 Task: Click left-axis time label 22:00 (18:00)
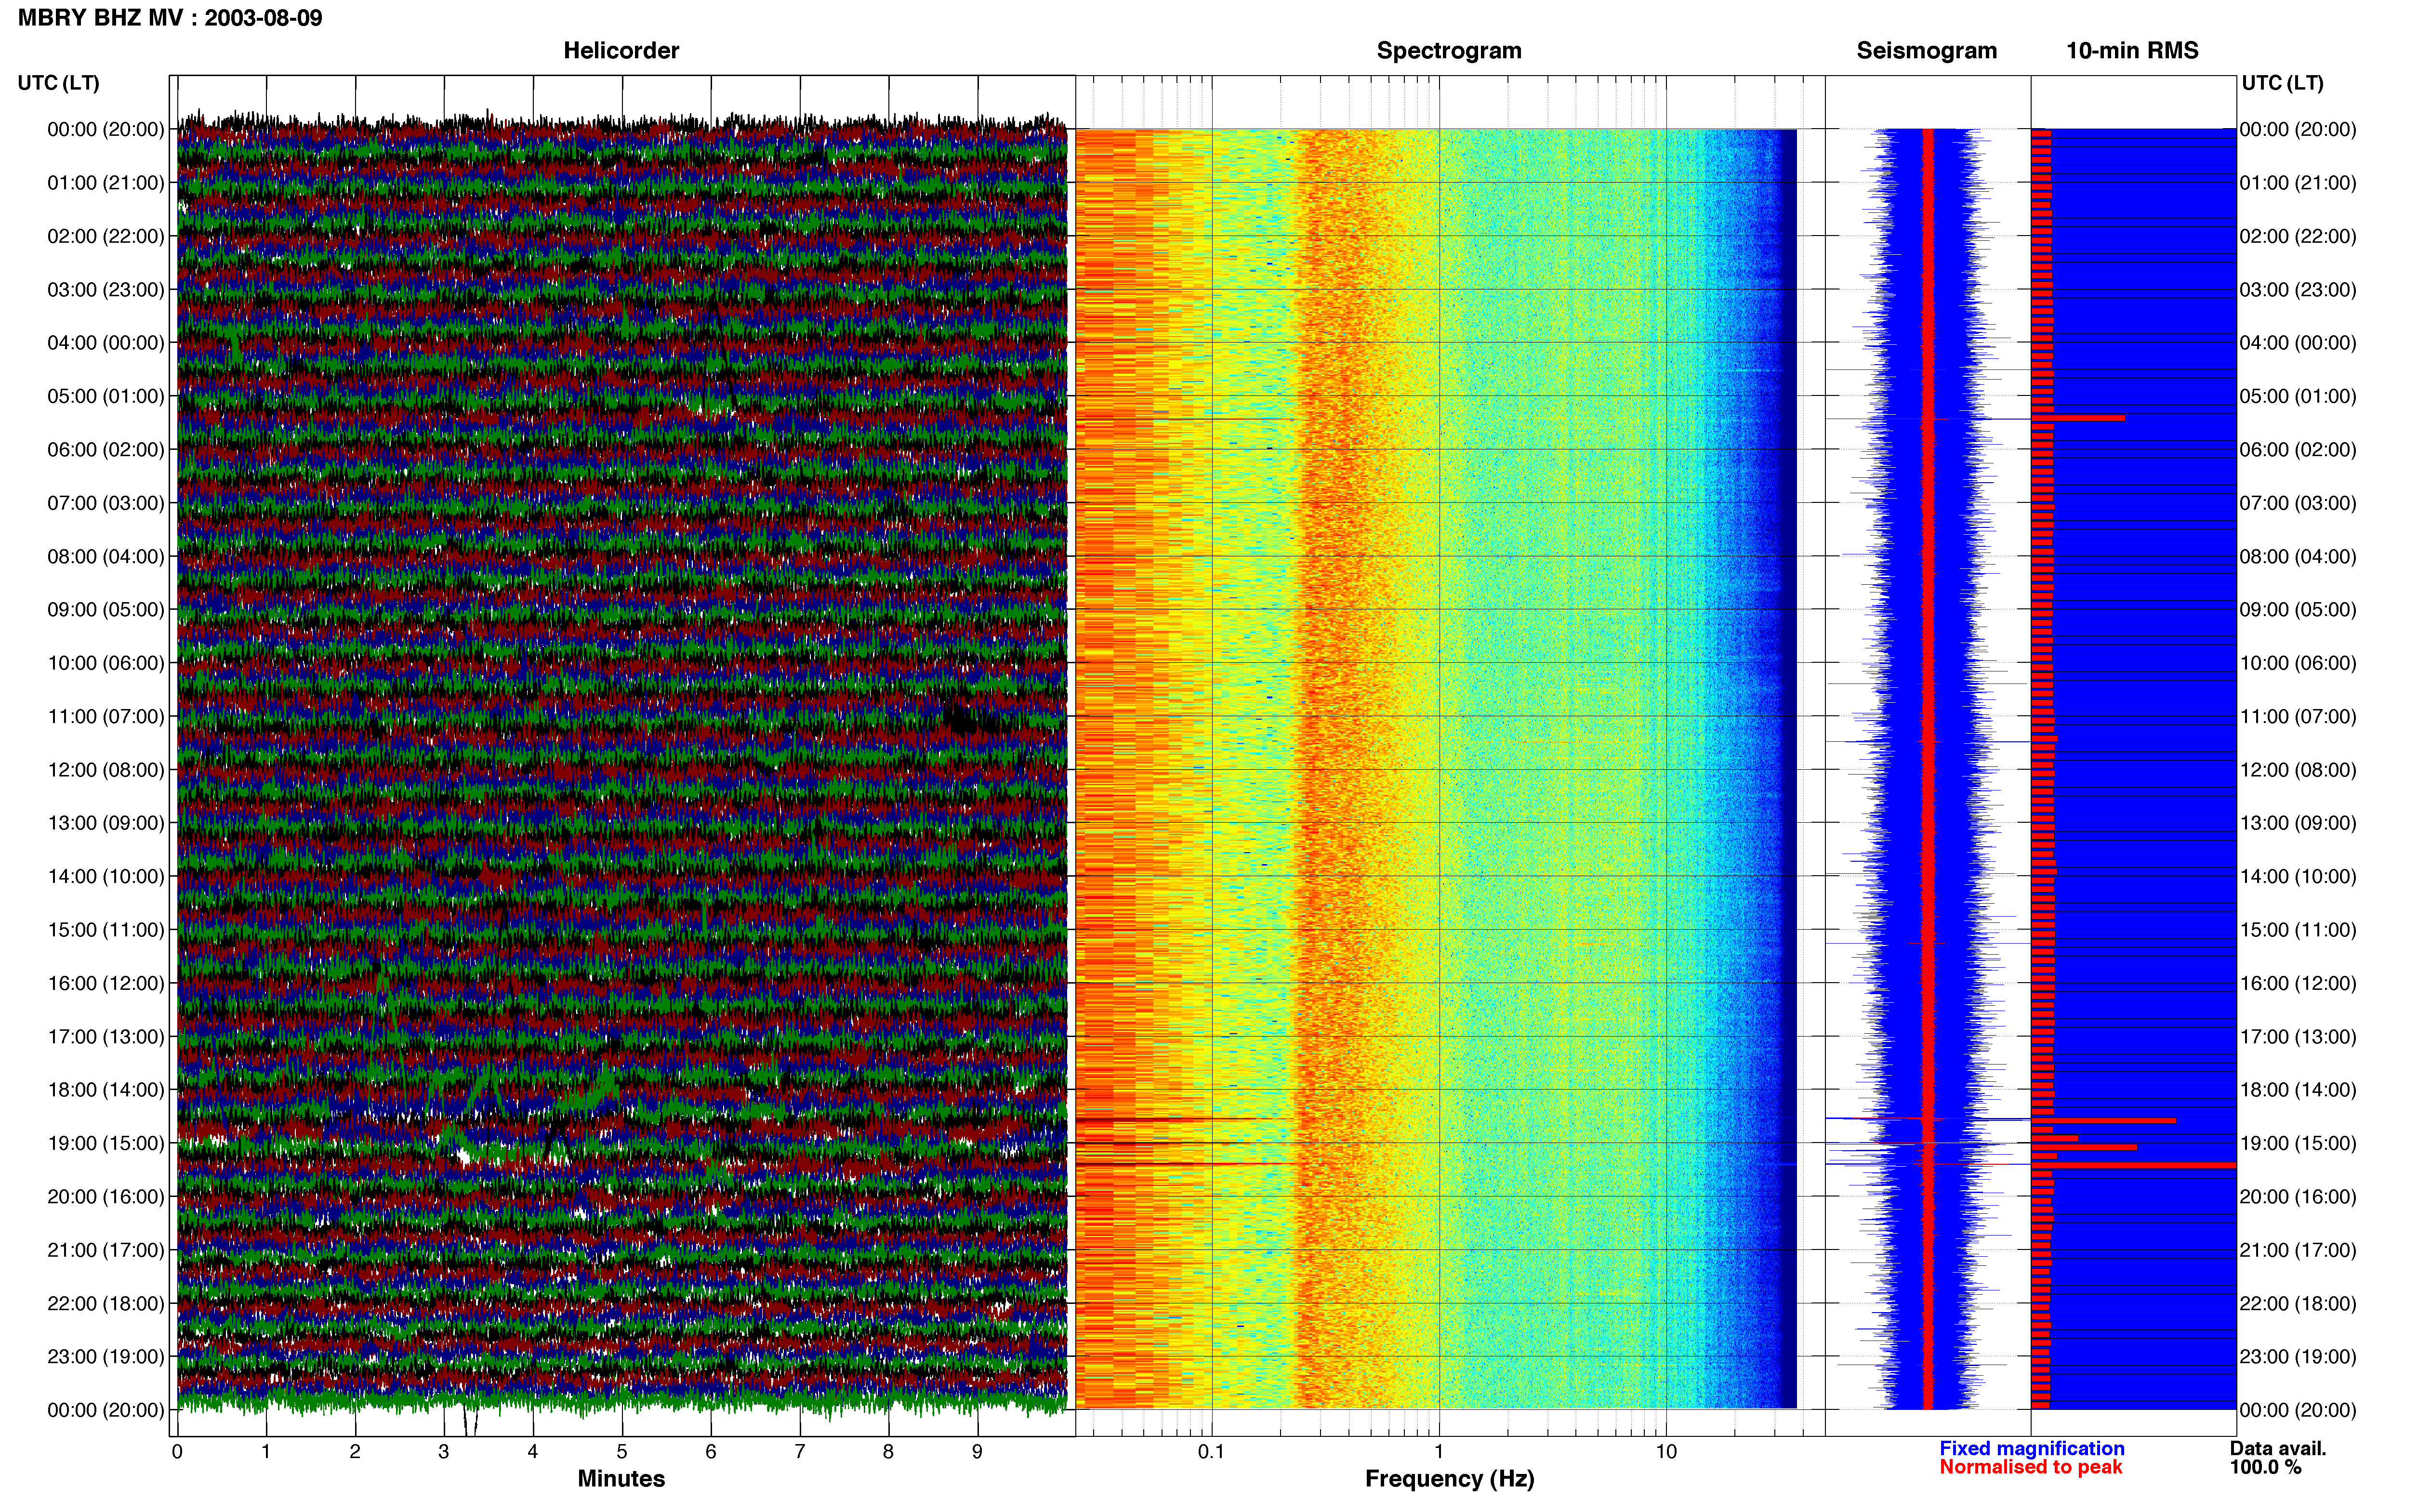[x=106, y=1303]
